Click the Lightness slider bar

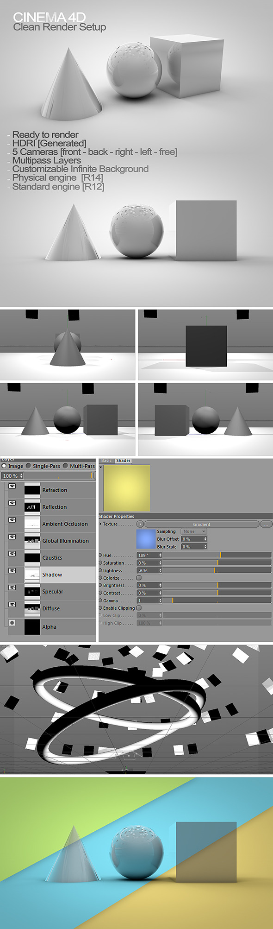(x=217, y=570)
